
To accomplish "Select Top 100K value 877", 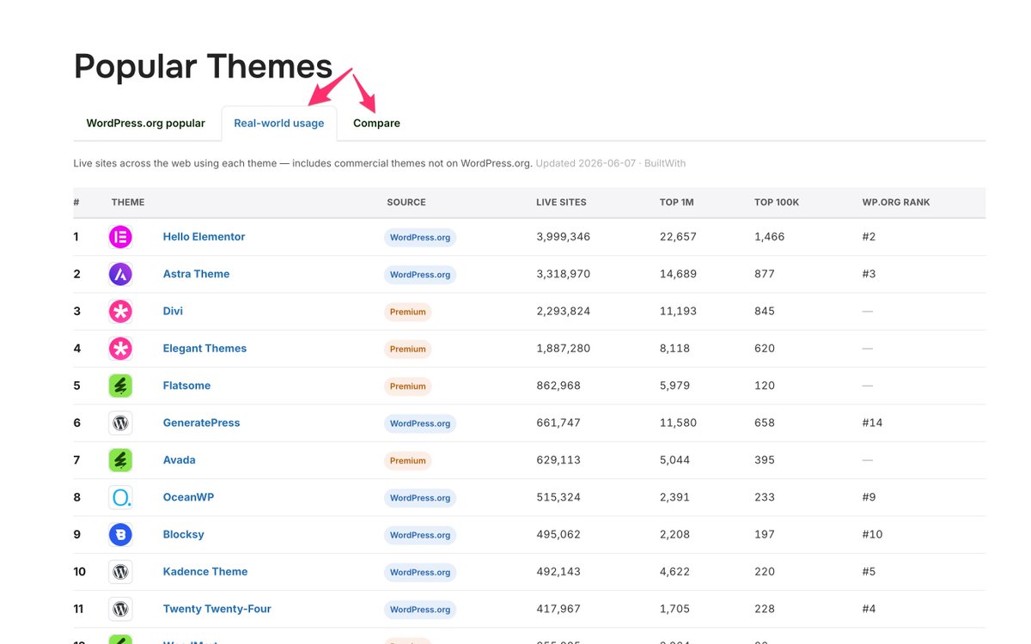I will pos(765,274).
